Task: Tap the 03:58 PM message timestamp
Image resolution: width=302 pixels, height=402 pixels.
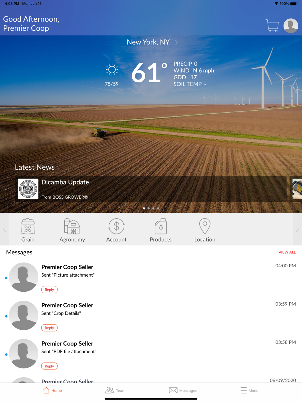Action: 285,342
